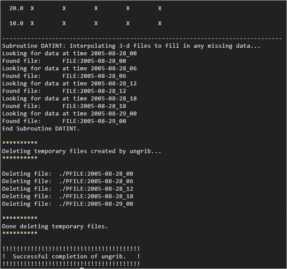The image size is (287, 269).
Task: Click 'End Subroutine DATINT.' line
Action: tap(41, 129)
